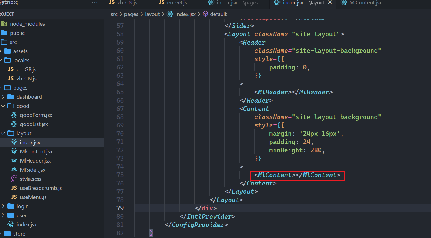Click the src open-folder icon

pos(4,42)
